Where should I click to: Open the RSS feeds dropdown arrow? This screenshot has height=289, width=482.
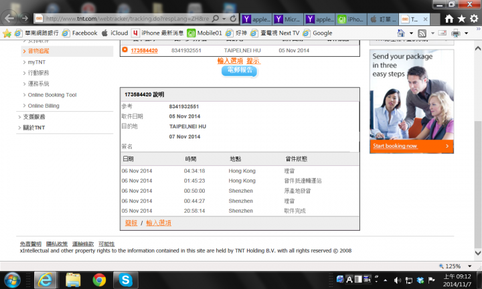(x=432, y=33)
